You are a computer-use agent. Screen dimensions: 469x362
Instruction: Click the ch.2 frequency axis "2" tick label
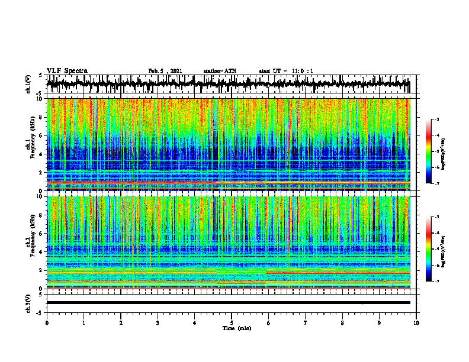point(42,270)
